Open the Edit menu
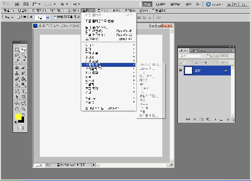The height and width of the screenshot is (181, 251). [23, 11]
